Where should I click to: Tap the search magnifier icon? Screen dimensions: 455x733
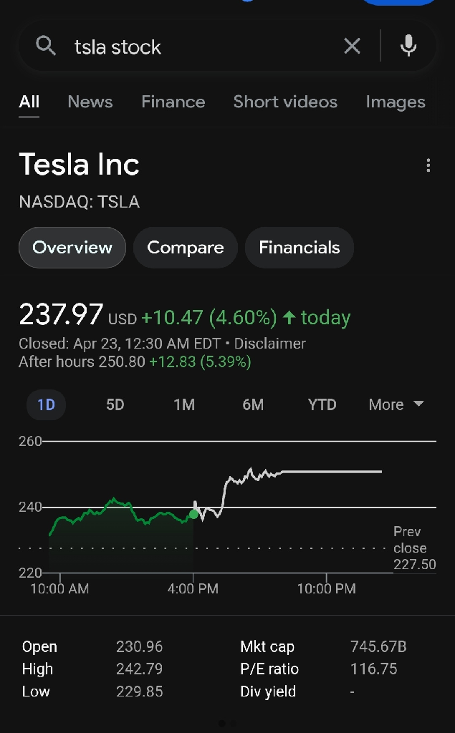(x=46, y=47)
